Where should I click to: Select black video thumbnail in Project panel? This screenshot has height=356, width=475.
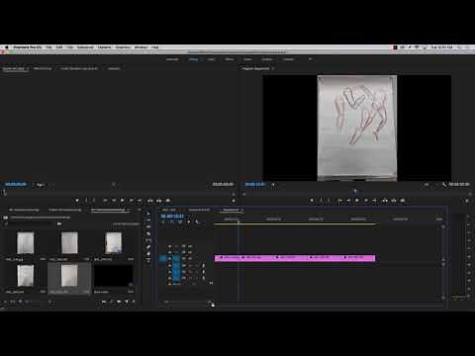[x=114, y=276]
